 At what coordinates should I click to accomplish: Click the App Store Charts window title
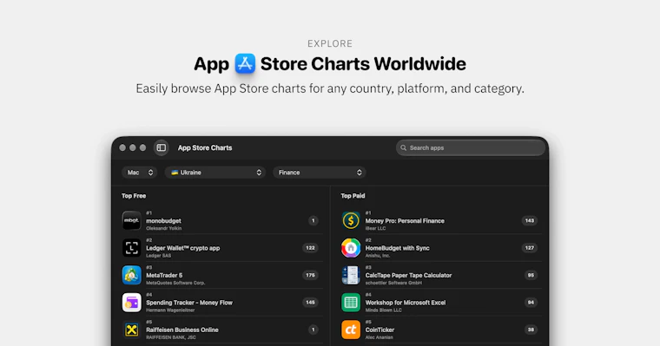coord(205,148)
